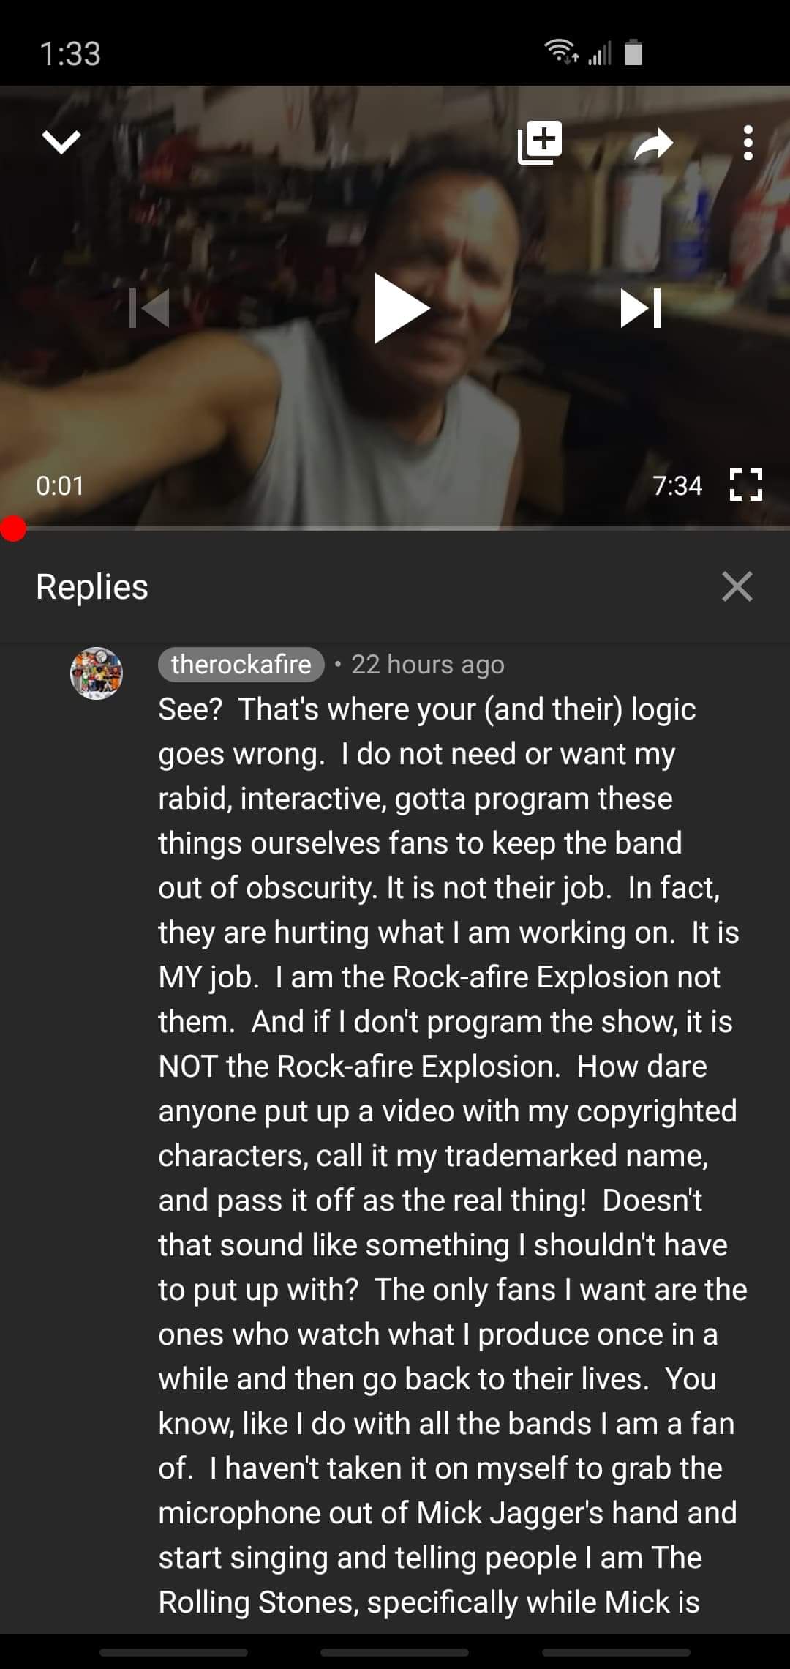Image resolution: width=790 pixels, height=1669 pixels.
Task: Tap the share arrow icon
Action: click(x=653, y=143)
